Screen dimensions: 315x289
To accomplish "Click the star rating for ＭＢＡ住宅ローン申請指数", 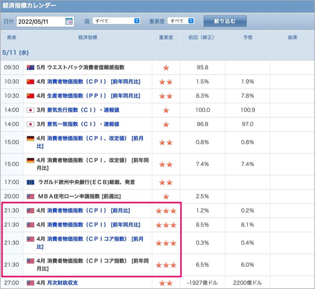I will 166,197.
